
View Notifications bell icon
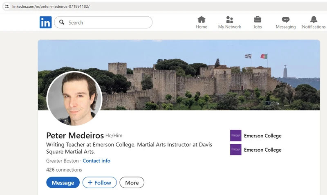(314, 19)
